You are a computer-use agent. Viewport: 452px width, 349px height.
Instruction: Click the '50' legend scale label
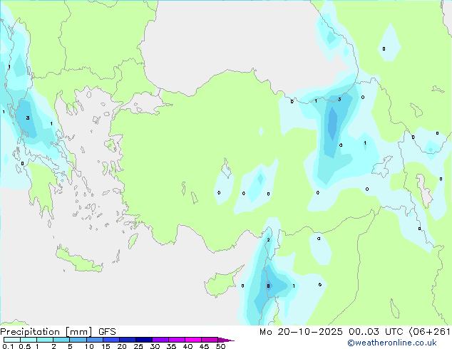[220, 346]
